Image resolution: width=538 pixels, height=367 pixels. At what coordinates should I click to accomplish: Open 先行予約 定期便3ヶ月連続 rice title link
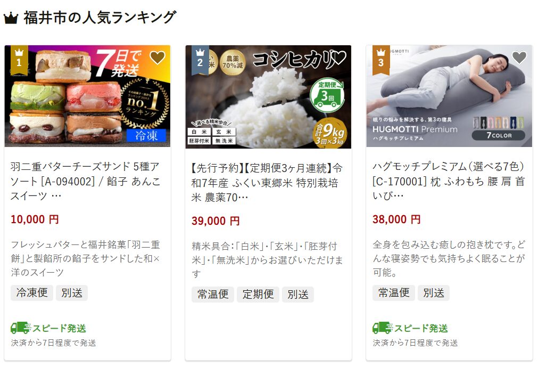point(267,183)
